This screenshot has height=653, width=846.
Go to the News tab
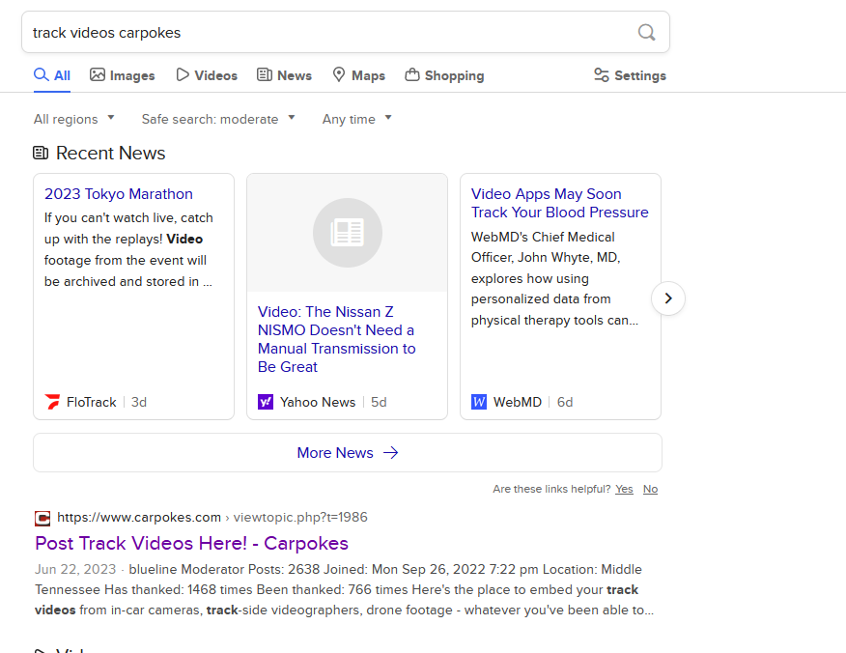point(284,75)
